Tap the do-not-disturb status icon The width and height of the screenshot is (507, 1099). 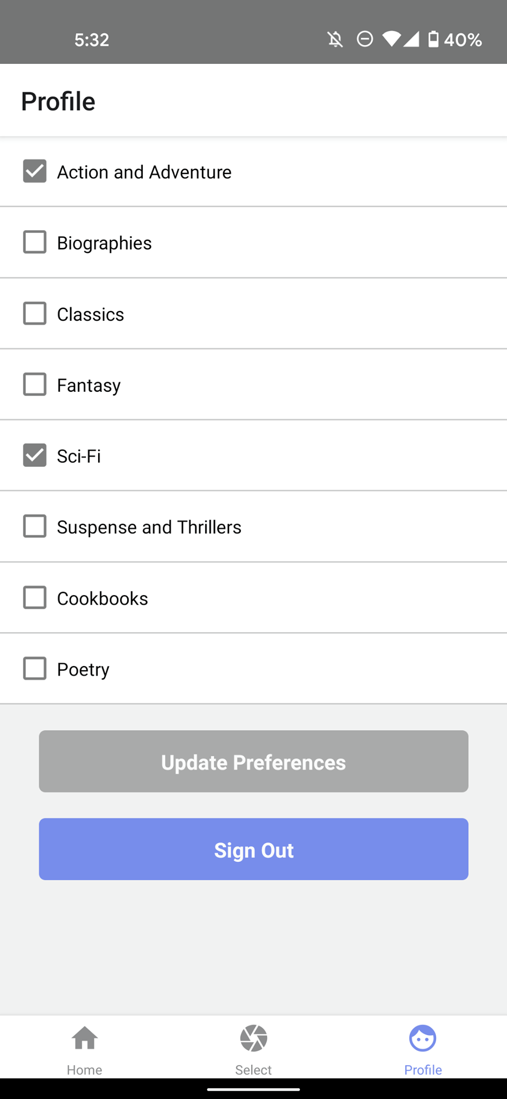[x=365, y=39]
